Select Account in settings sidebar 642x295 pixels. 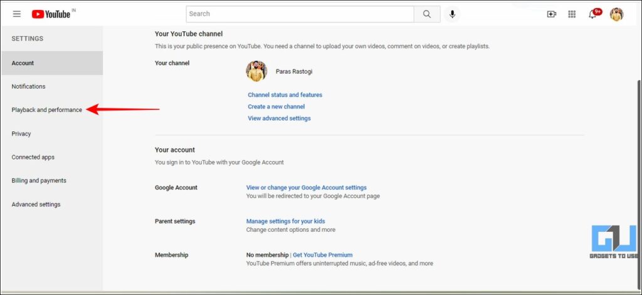52,63
